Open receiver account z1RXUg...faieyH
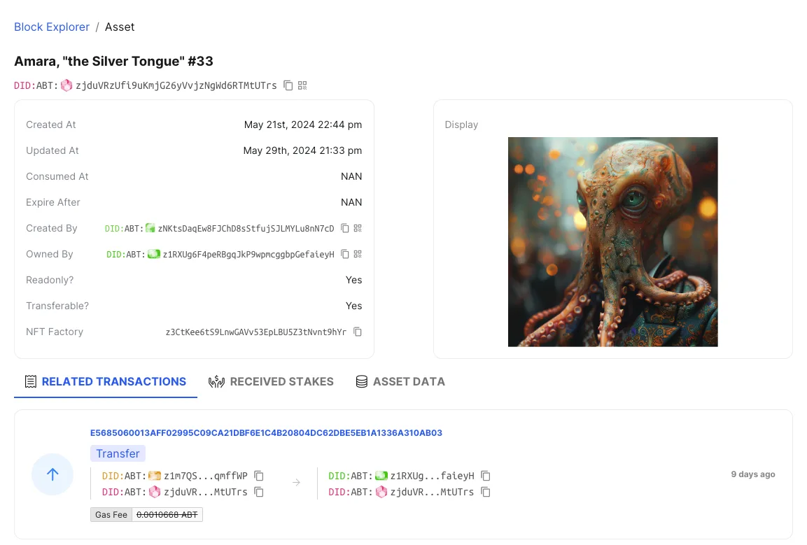Image resolution: width=807 pixels, height=545 pixels. 433,476
